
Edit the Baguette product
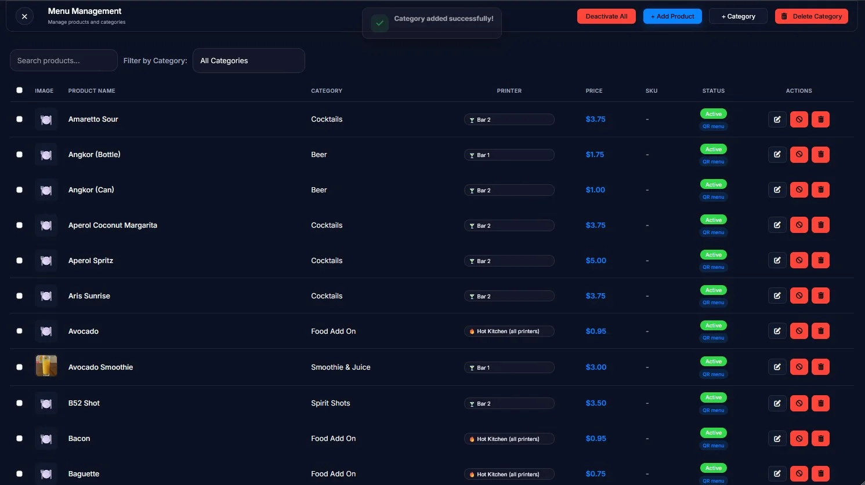777,474
